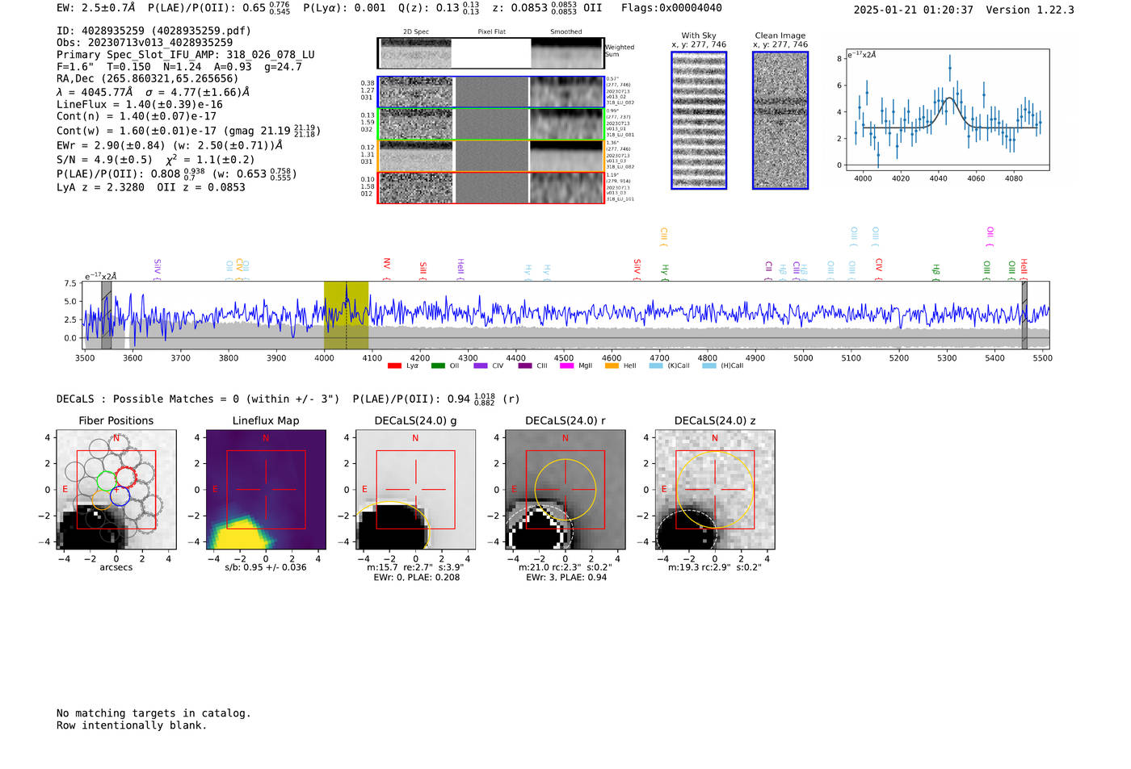
Task: Click the red Lyα legend swatch
Action: tap(394, 366)
